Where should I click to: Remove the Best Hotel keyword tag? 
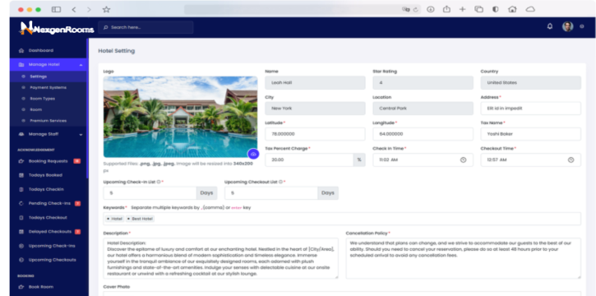[128, 219]
